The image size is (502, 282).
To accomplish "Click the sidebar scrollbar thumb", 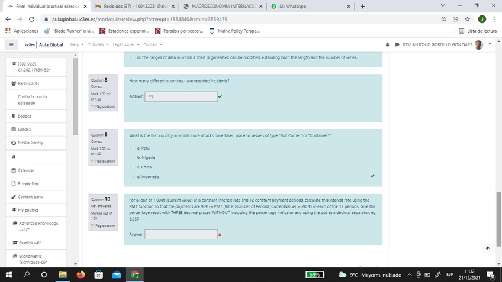I will [x=76, y=96].
